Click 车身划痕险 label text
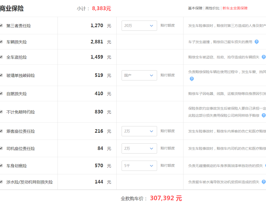This screenshot has width=266, height=202. click(17, 166)
